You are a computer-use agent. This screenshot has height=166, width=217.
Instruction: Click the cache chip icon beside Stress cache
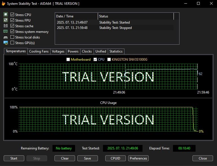[6, 26]
